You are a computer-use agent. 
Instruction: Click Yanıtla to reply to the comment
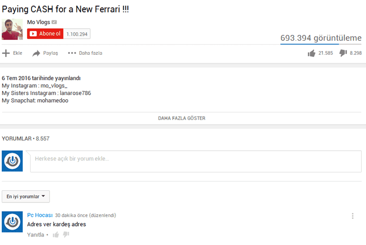pyautogui.click(x=35, y=235)
